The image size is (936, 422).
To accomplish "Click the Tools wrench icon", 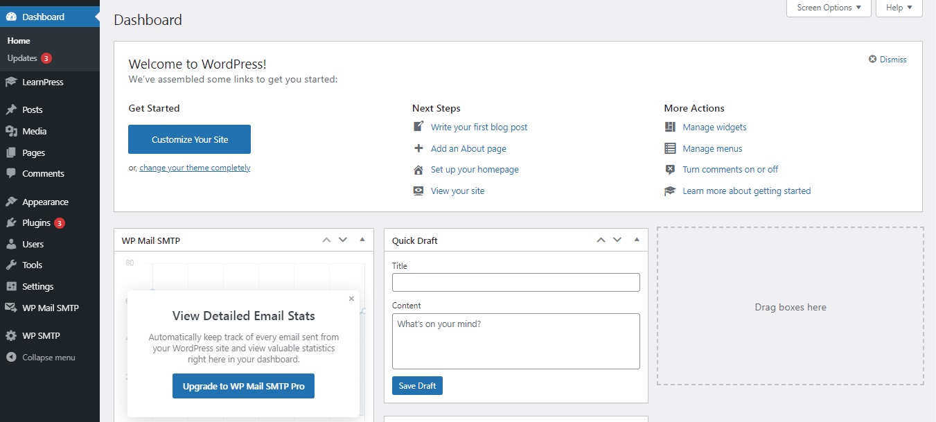I will 11,265.
